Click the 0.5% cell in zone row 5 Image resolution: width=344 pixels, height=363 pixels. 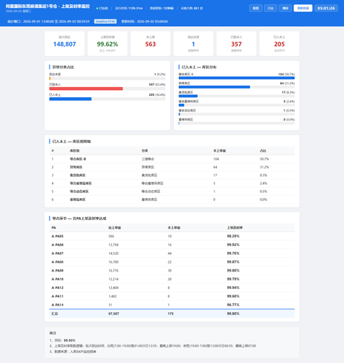(263, 192)
